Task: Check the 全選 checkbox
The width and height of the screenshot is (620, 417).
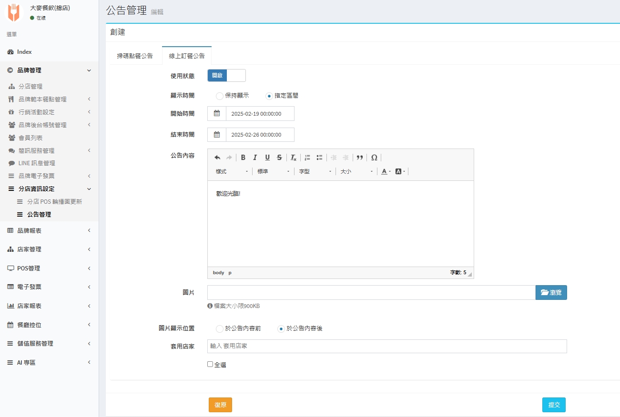Action: click(210, 364)
